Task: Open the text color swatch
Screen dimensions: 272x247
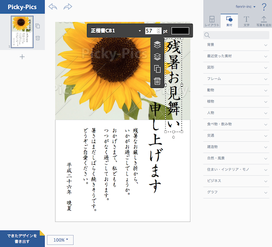Action: click(x=180, y=31)
